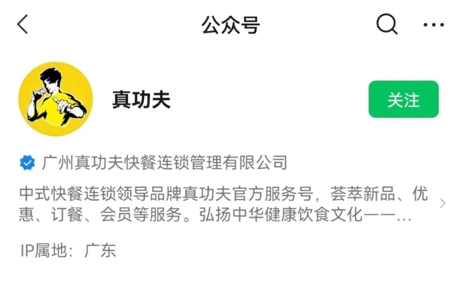The height and width of the screenshot is (292, 467).
Task: Open the 真功夫 yellow avatar image
Action: tap(56, 99)
